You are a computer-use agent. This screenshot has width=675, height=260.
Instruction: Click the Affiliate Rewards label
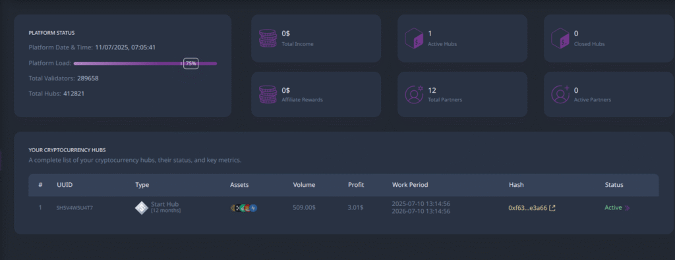302,99
